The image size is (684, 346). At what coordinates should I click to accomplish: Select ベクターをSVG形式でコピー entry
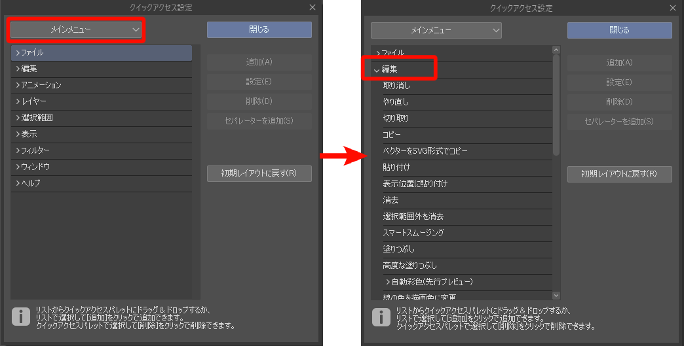pos(425,151)
